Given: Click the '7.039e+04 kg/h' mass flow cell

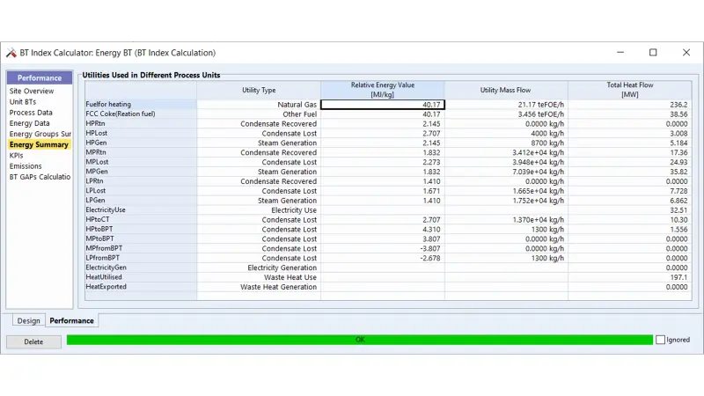Looking at the screenshot, I should click(506, 172).
